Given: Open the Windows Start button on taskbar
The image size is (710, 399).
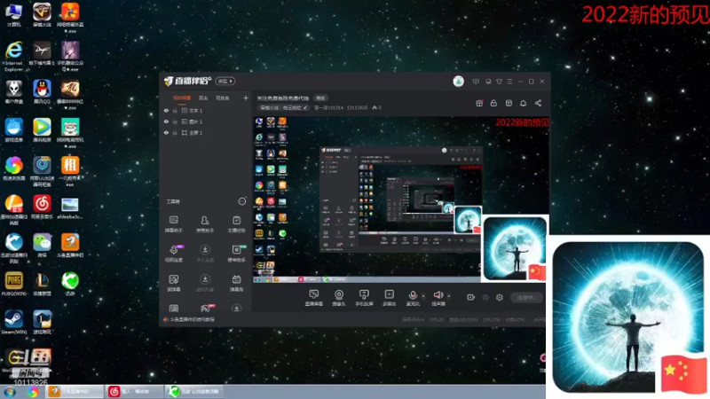Looking at the screenshot, I should tap(10, 392).
